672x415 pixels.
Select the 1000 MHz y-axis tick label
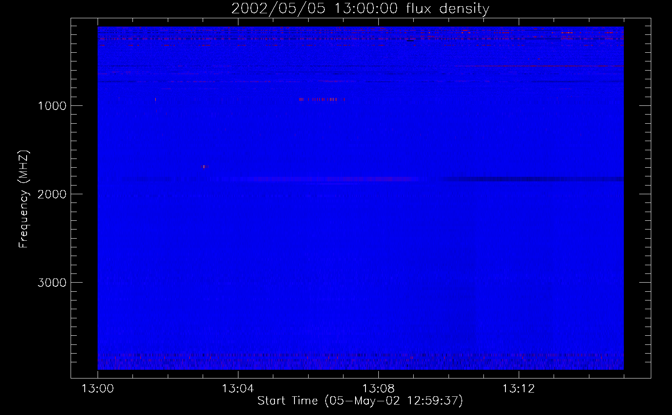52,106
